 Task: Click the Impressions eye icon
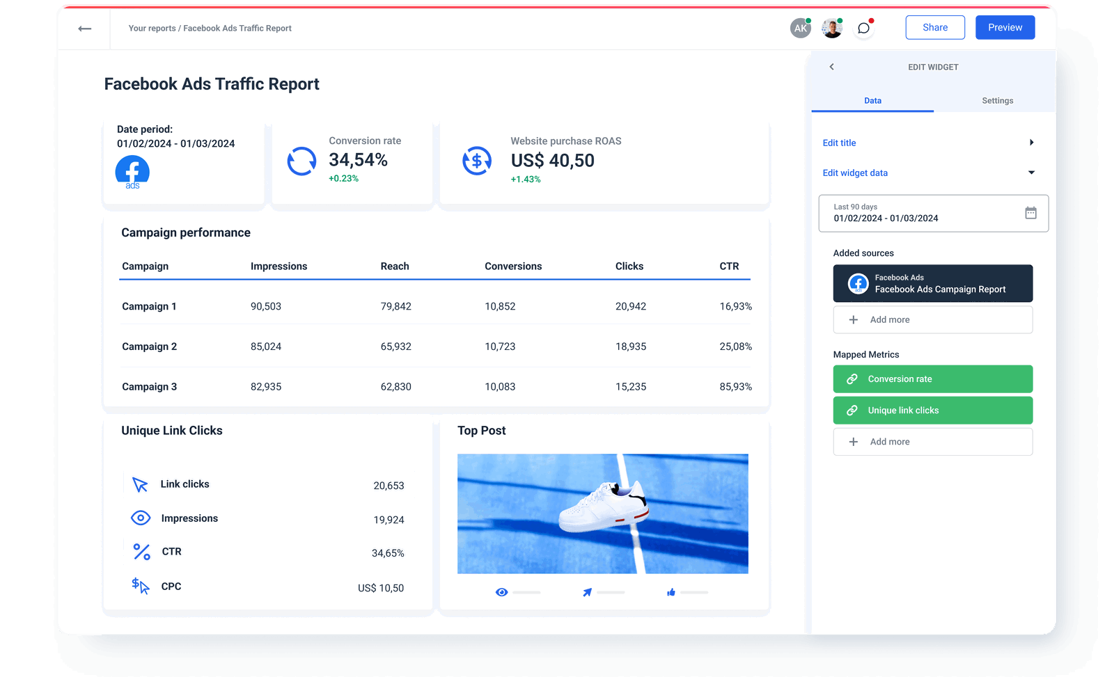140,518
